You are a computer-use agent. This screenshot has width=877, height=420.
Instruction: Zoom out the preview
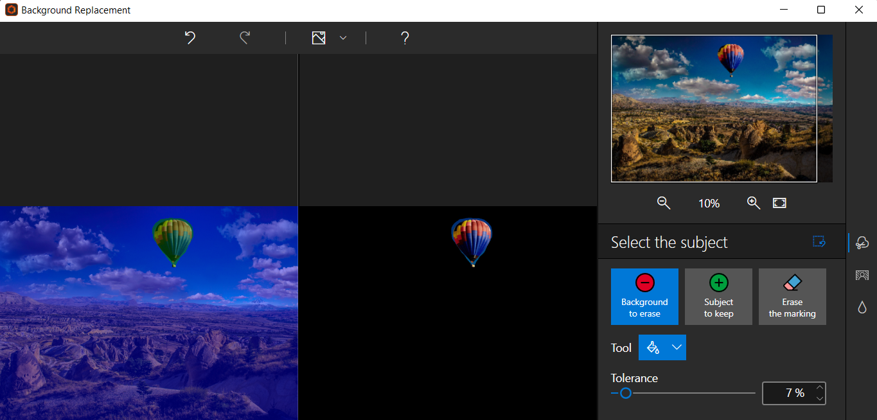click(664, 203)
